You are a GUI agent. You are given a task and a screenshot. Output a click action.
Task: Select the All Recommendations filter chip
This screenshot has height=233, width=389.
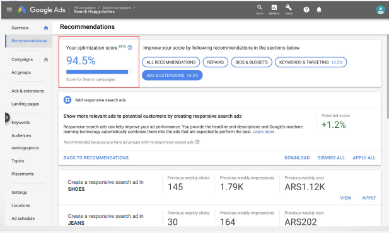(171, 62)
